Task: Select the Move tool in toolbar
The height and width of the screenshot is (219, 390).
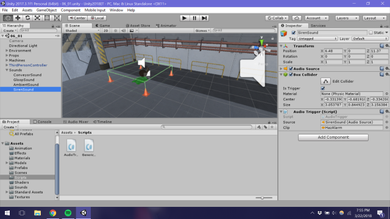Action: tap(18, 18)
